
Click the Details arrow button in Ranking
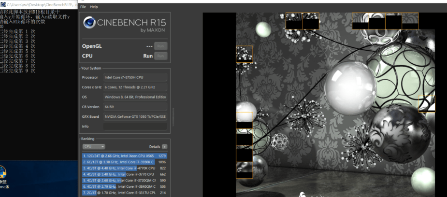click(165, 146)
